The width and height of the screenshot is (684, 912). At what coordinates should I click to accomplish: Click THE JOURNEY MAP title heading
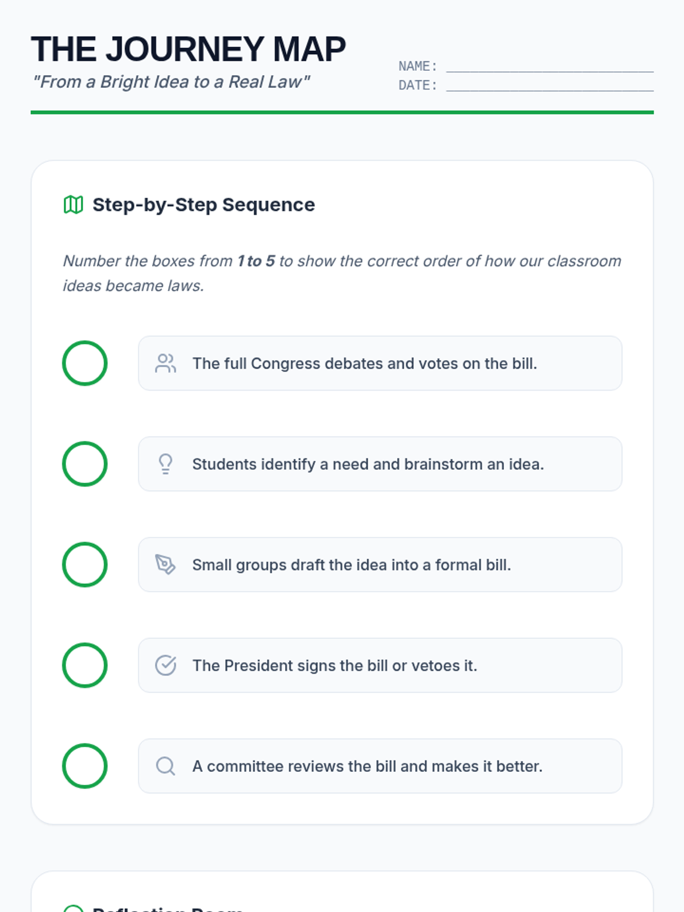(x=188, y=49)
